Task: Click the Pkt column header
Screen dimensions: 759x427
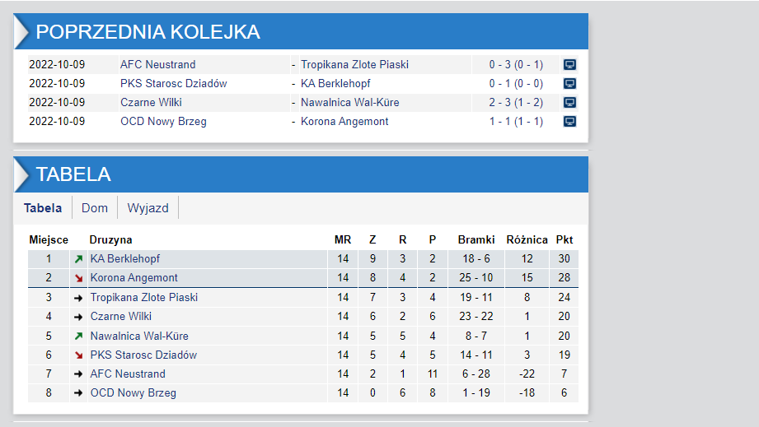Action: (565, 239)
